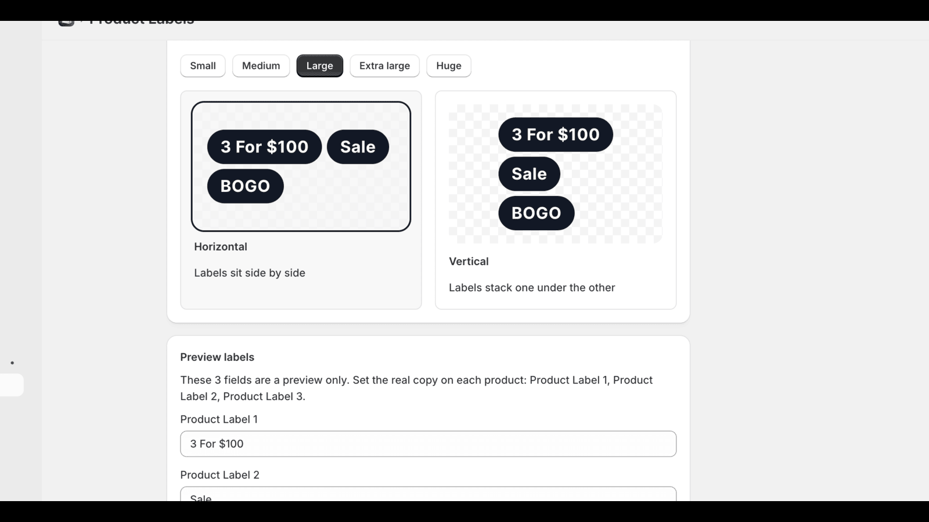Select the Small label size
The height and width of the screenshot is (522, 929).
(203, 66)
